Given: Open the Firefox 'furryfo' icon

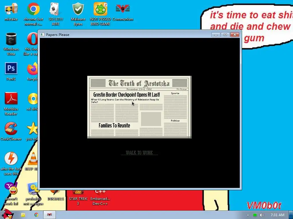Looking at the screenshot, I should pyautogui.click(x=32, y=72).
